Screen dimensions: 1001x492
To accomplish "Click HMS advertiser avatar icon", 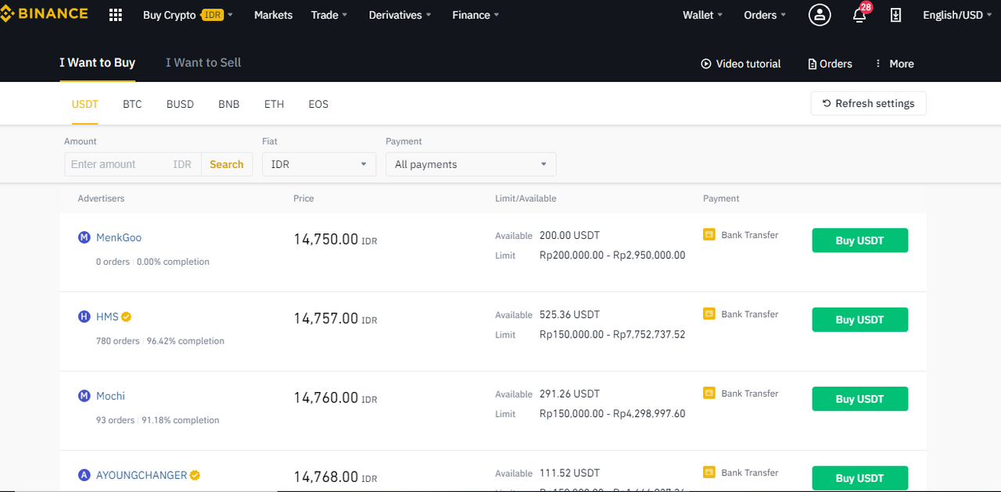I will tap(84, 316).
